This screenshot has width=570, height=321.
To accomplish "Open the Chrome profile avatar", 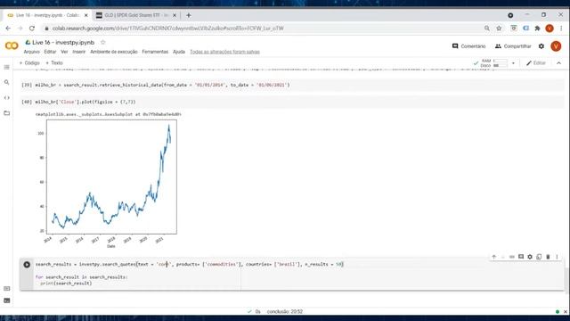I will click(550, 29).
